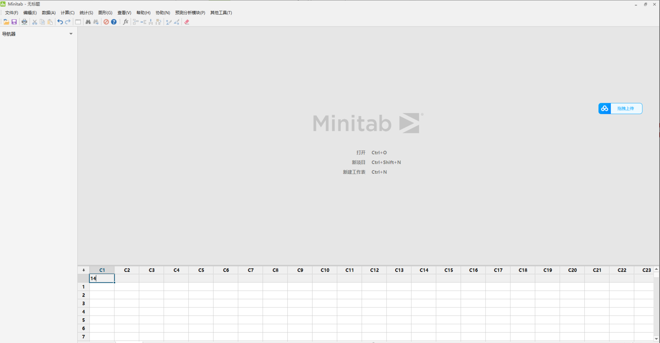
Task: Select the brush down-arrow toolbar icon
Action: click(176, 22)
